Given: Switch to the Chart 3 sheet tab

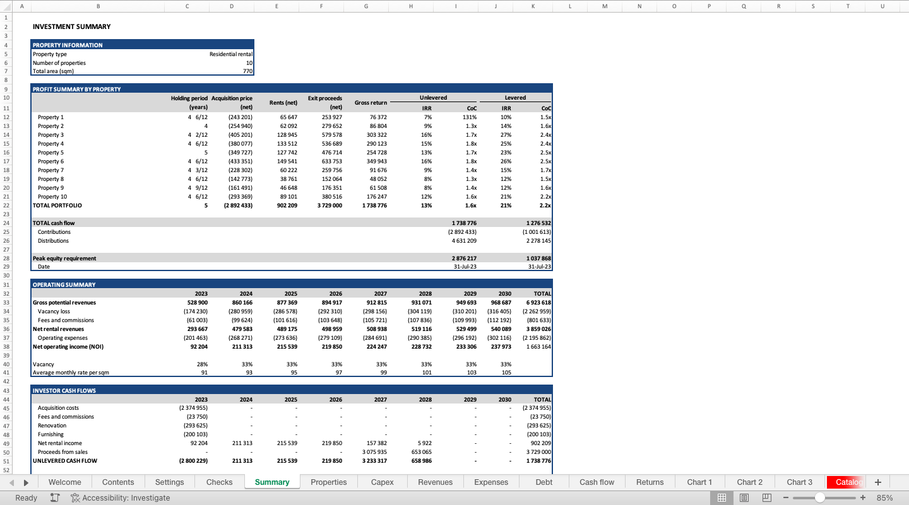Looking at the screenshot, I should (800, 482).
